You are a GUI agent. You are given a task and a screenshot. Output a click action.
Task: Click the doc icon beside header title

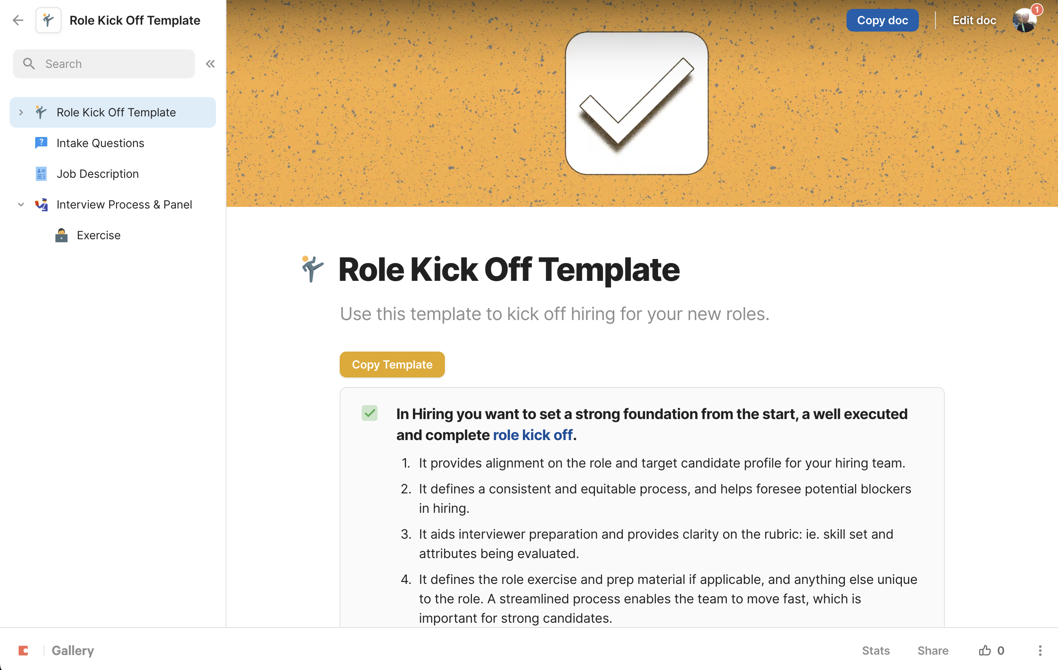49,20
